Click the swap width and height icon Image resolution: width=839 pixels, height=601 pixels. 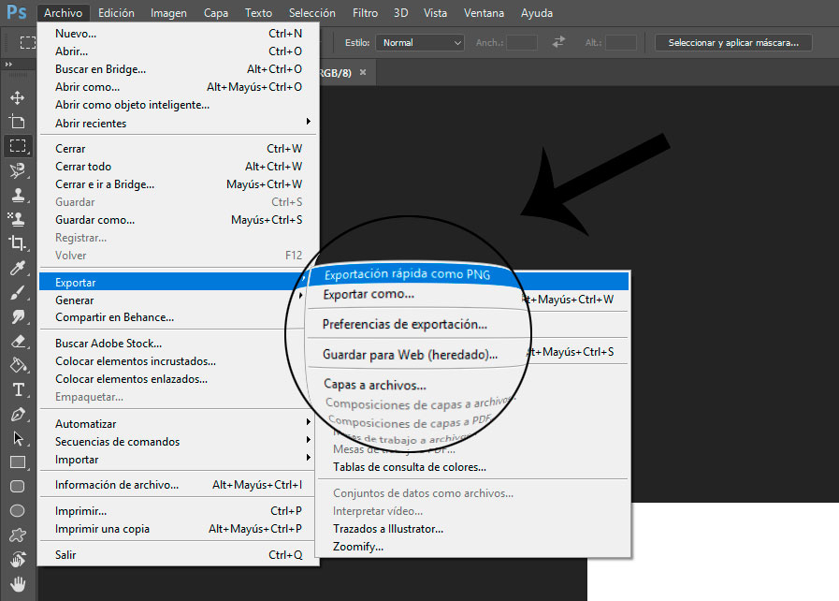coord(558,42)
